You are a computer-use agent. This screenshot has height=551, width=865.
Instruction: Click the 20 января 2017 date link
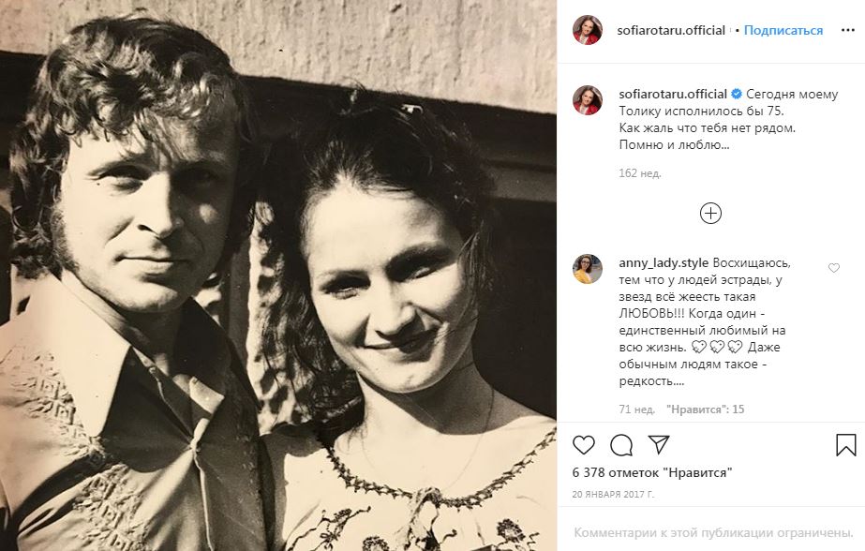click(613, 494)
